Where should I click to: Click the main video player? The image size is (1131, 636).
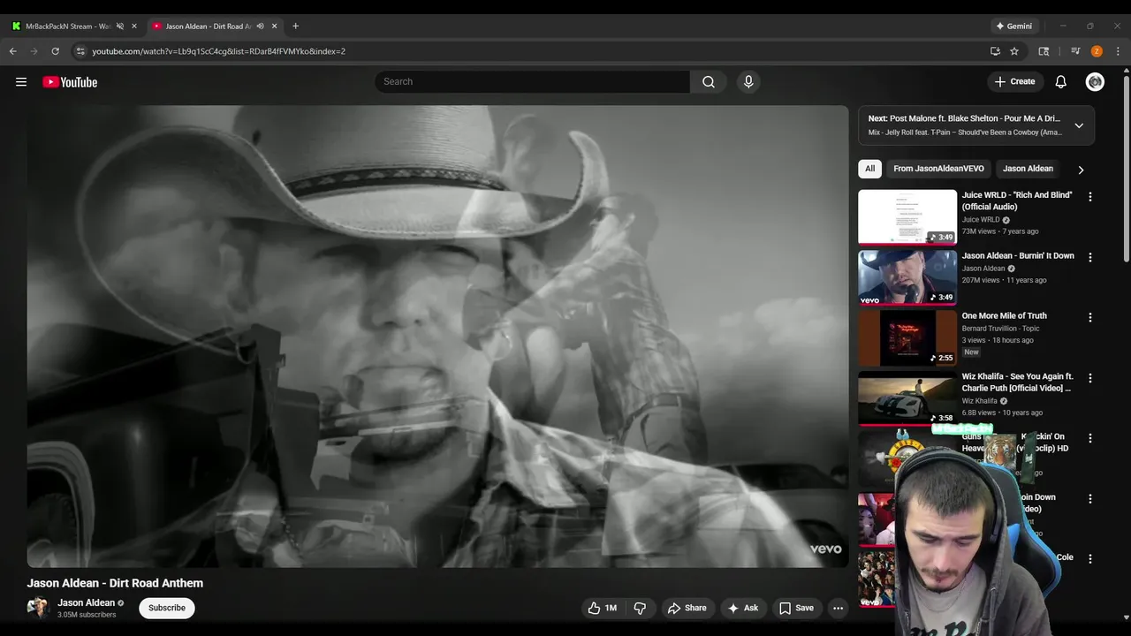(437, 337)
